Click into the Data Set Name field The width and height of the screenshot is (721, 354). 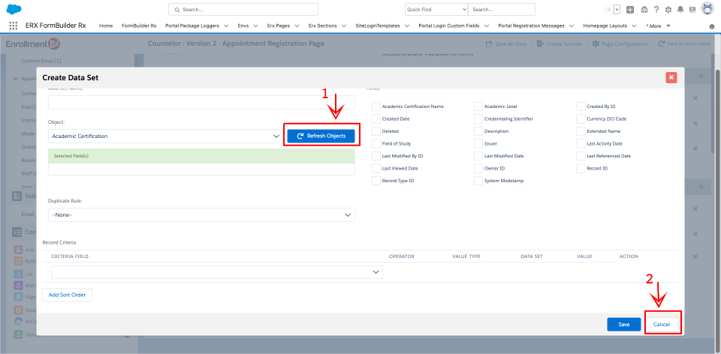point(201,102)
